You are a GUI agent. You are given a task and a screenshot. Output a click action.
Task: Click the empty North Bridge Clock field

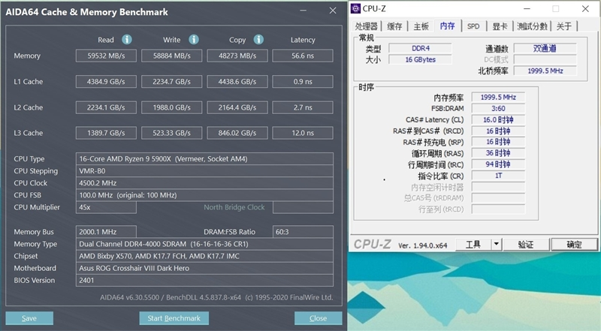click(303, 207)
